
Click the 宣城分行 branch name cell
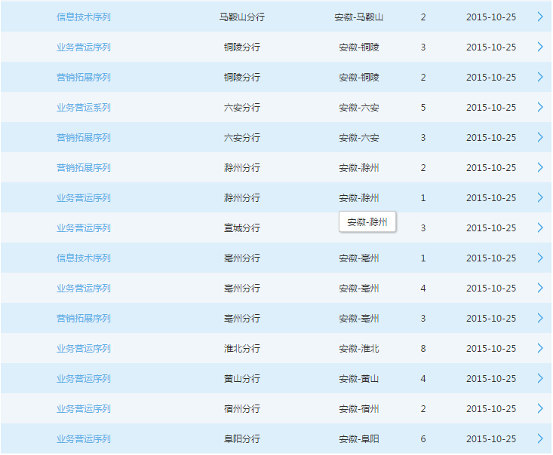pyautogui.click(x=241, y=227)
